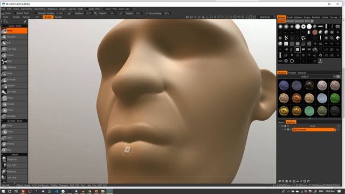Open the Windows menu
The height and width of the screenshot is (194, 345).
(x=52, y=9)
